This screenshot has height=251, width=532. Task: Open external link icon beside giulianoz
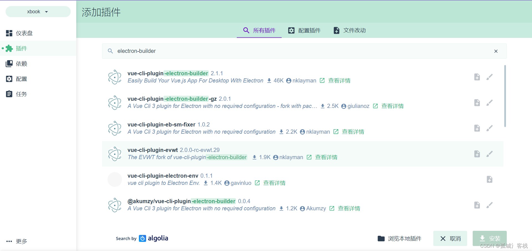[375, 106]
